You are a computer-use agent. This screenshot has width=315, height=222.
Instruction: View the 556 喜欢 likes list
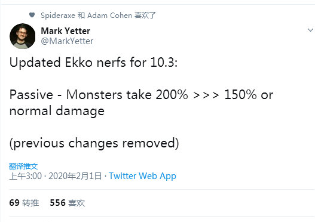(68, 203)
